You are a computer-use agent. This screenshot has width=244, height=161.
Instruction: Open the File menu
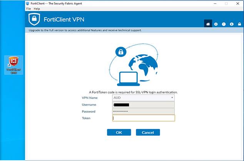click(x=28, y=8)
